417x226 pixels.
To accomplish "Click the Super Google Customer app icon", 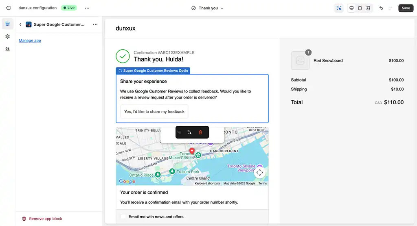I will point(29,24).
